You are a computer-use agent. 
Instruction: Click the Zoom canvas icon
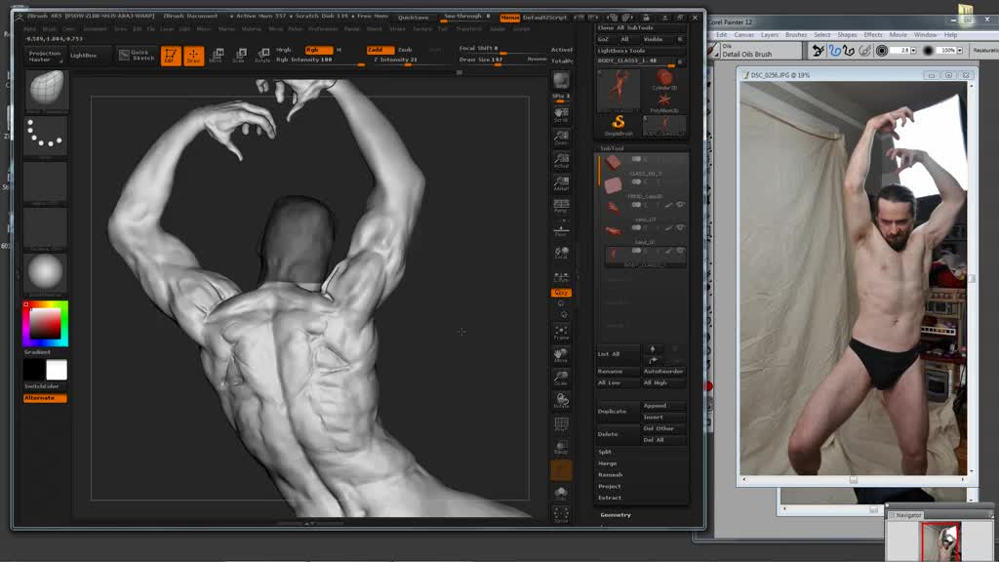click(x=561, y=138)
